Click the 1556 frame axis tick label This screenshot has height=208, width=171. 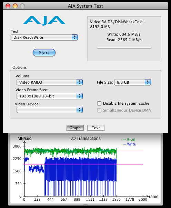coord(117,199)
